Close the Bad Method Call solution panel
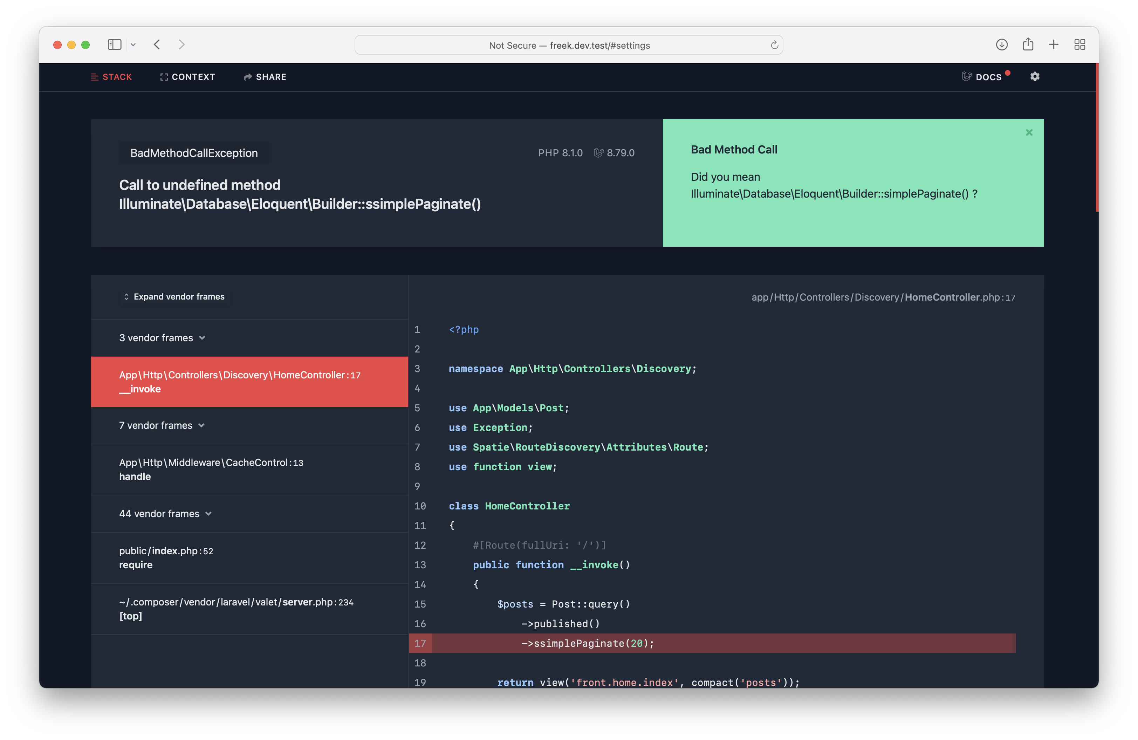 click(1029, 132)
